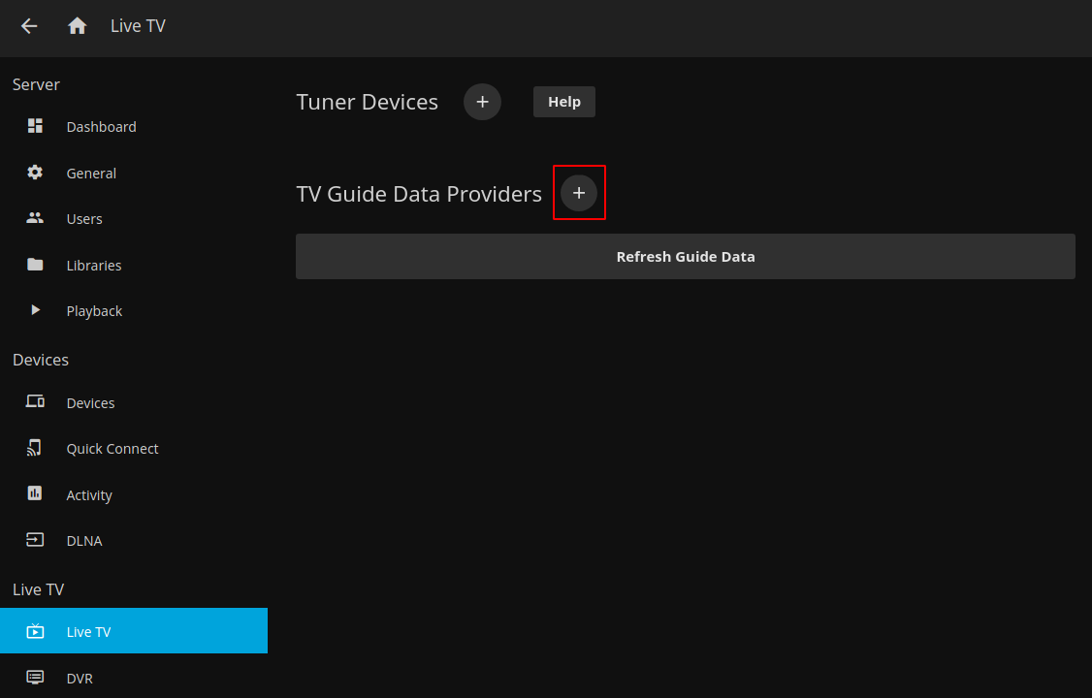Screen dimensions: 1092x698
Task: Add a new tuner device
Action: coord(482,102)
